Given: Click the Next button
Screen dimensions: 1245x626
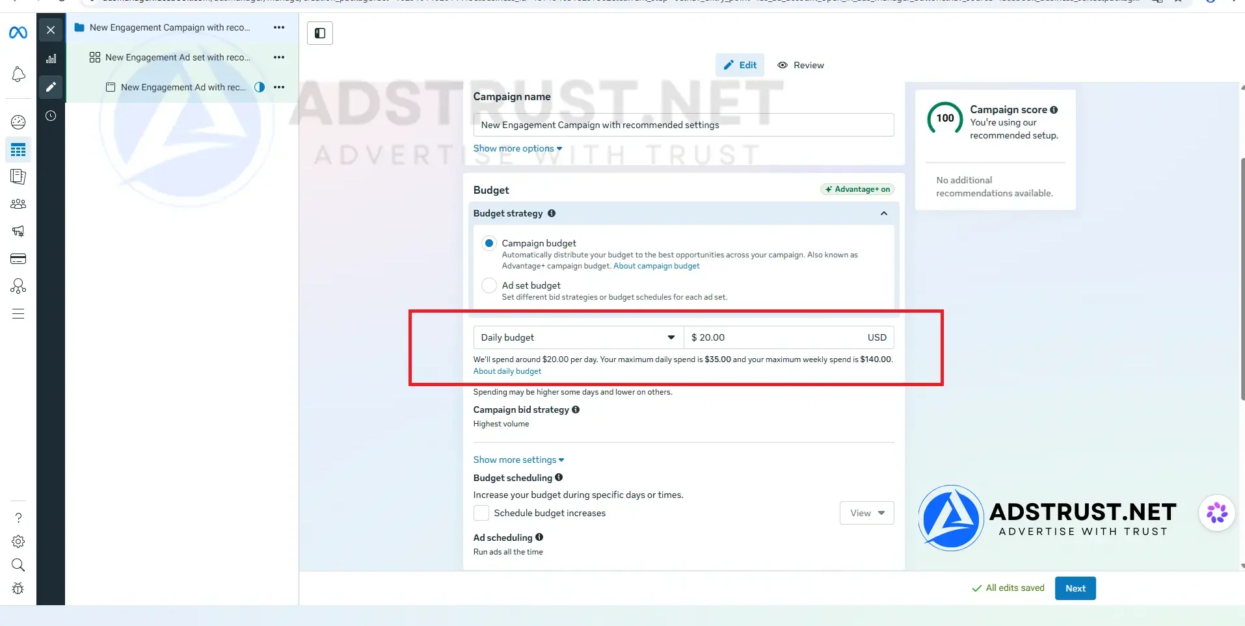Looking at the screenshot, I should pyautogui.click(x=1075, y=588).
